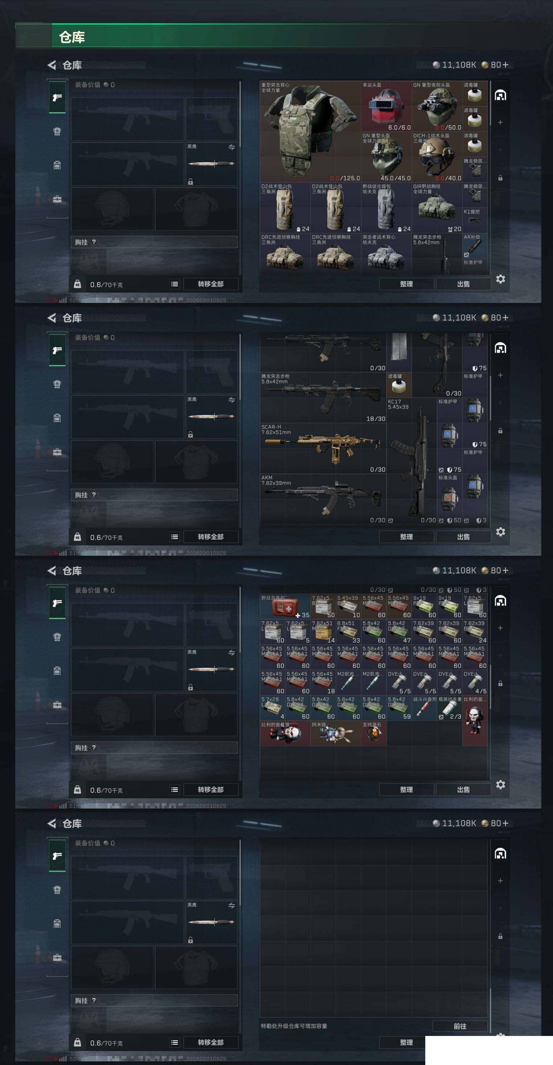
Task: Expand the list menu beside 转移全部 near the ammo grid
Action: pos(175,790)
